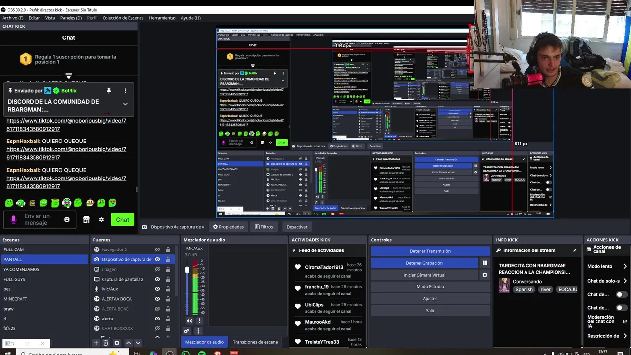631x355 pixels.
Task: Click Detener Transmisión button
Action: point(430,251)
